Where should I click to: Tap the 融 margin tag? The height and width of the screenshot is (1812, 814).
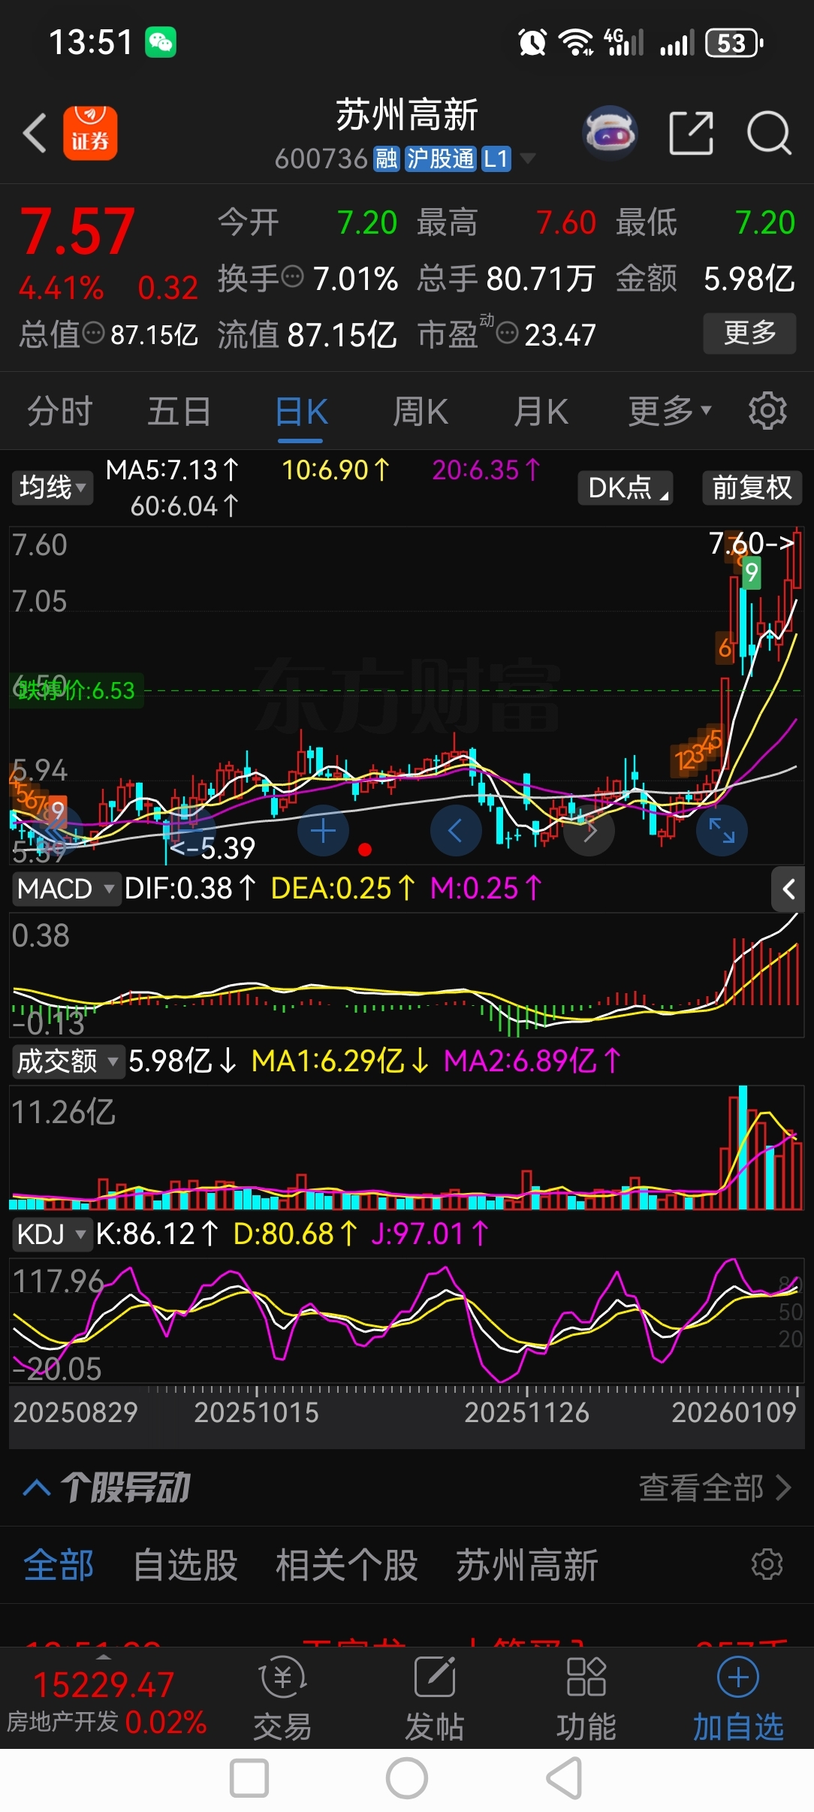387,159
